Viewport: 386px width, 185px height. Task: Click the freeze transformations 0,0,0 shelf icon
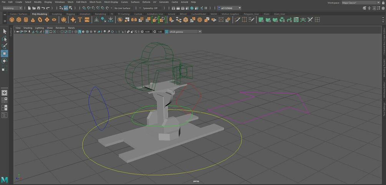pyautogui.click(x=111, y=20)
